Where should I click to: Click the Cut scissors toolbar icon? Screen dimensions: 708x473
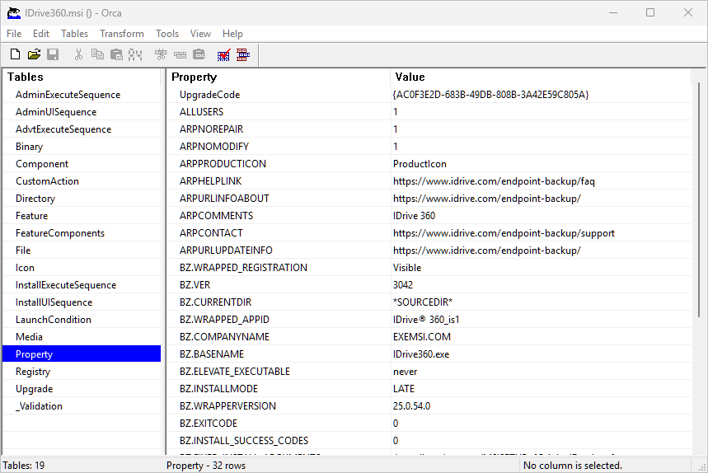(78, 55)
